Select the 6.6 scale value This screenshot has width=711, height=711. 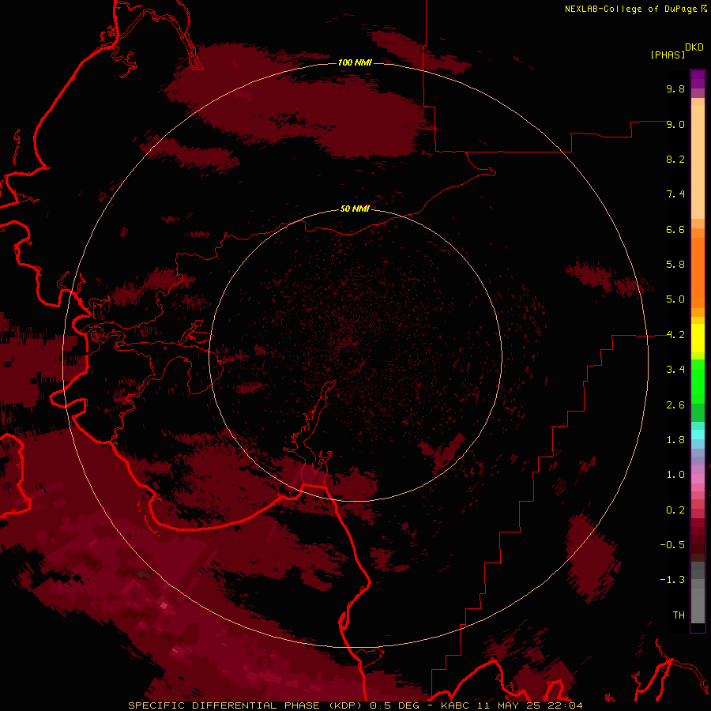pos(675,229)
